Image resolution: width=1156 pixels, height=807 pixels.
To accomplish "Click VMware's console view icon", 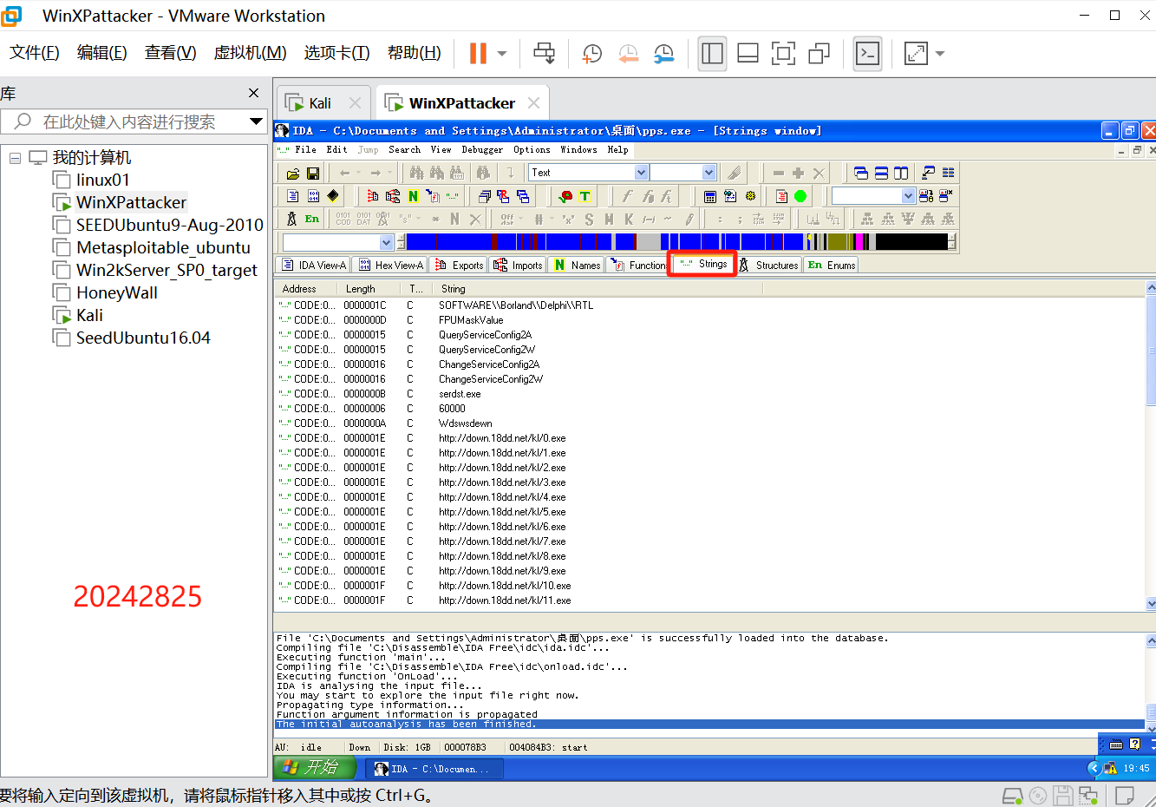I will [867, 54].
